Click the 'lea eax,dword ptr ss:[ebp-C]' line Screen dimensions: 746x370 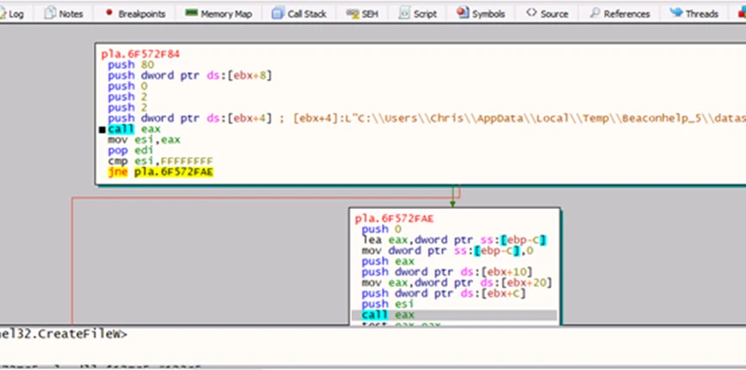pos(454,239)
